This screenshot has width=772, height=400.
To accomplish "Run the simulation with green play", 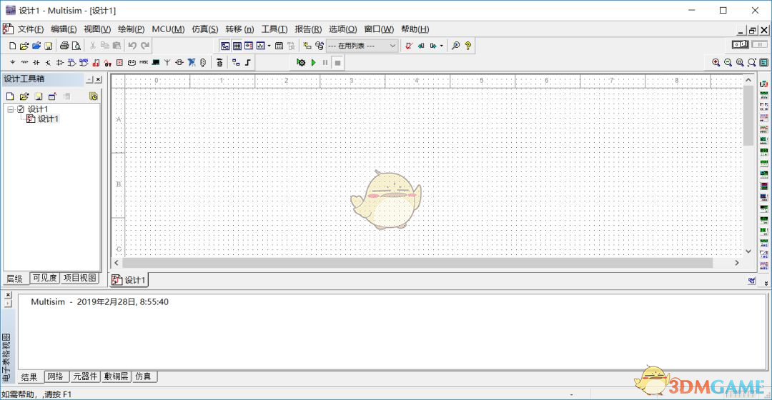I will coord(313,62).
